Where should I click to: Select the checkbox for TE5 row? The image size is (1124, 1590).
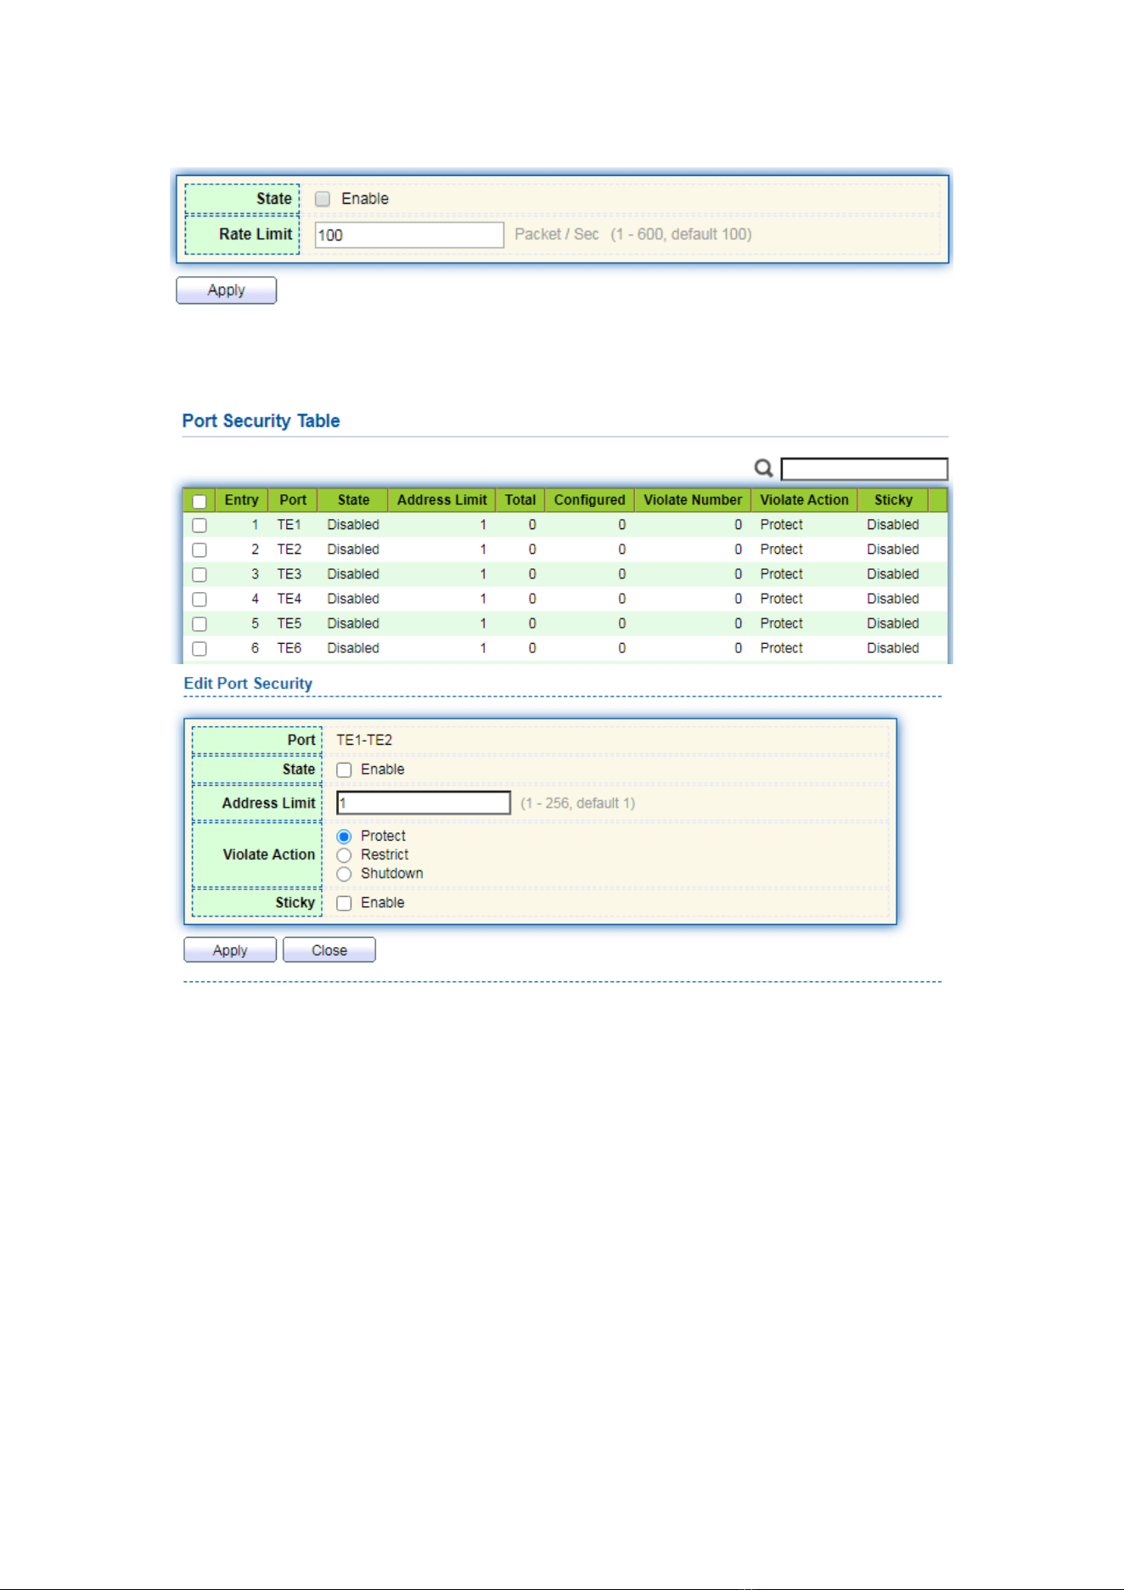[200, 623]
